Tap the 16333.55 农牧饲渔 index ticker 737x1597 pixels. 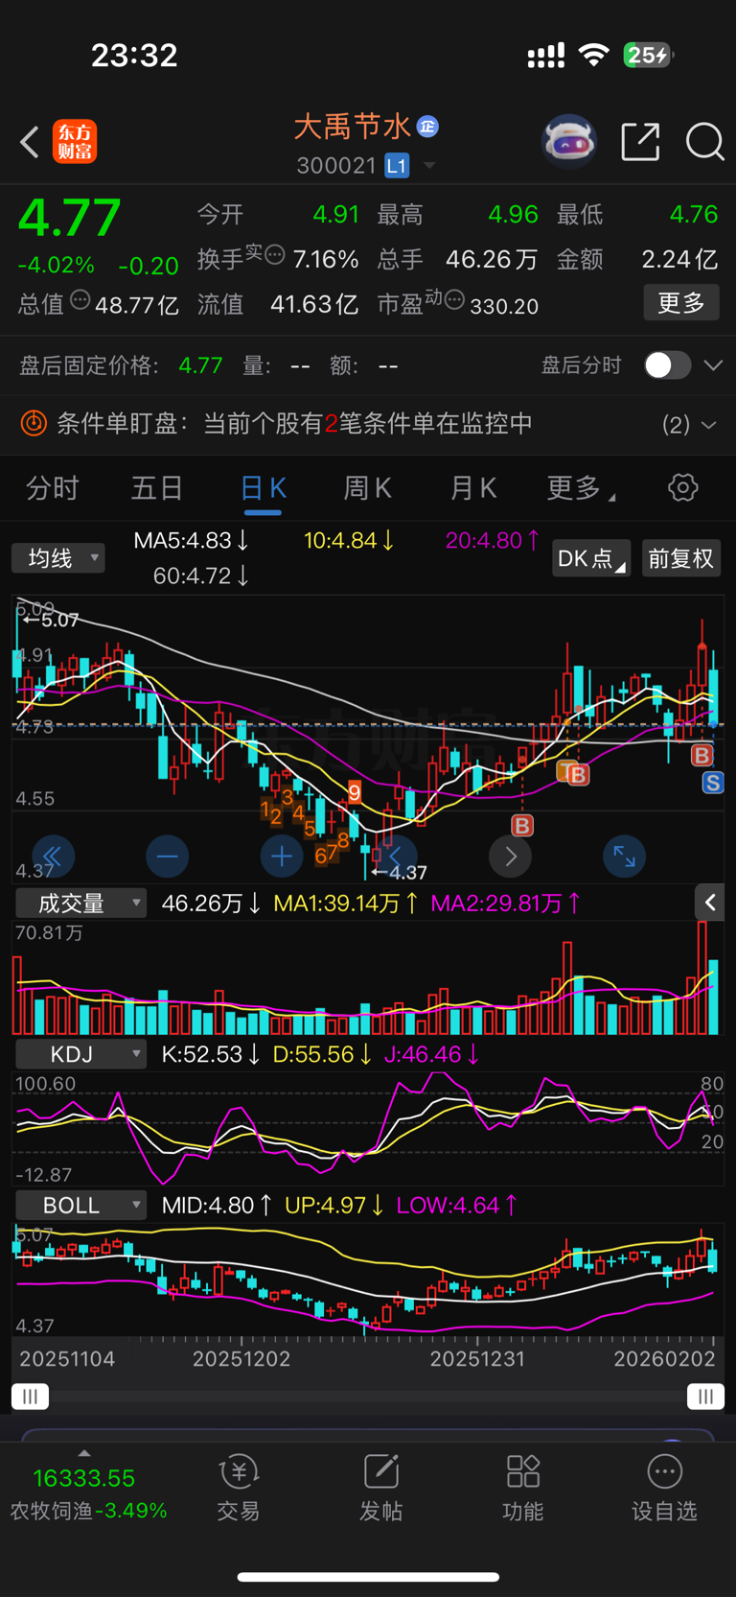click(x=88, y=1493)
